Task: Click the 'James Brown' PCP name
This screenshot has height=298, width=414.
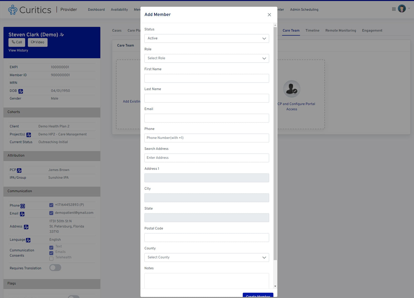Action: click(59, 170)
